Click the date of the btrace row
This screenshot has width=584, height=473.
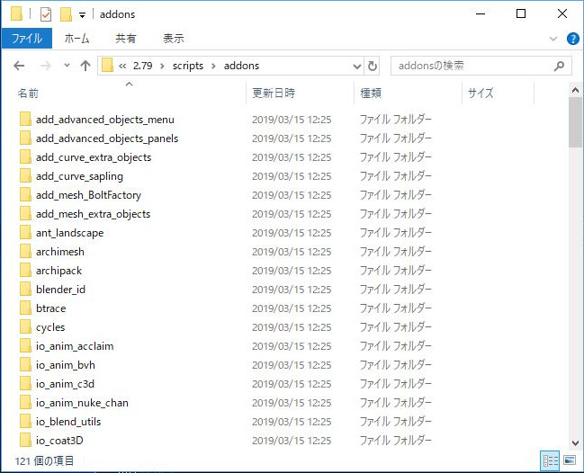(292, 308)
